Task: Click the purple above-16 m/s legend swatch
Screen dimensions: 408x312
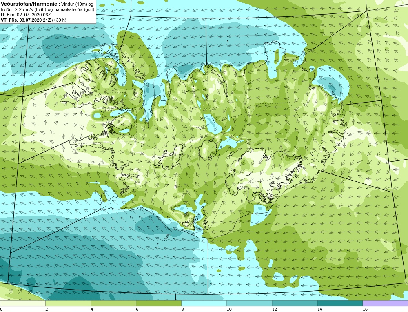Action: coord(386,303)
